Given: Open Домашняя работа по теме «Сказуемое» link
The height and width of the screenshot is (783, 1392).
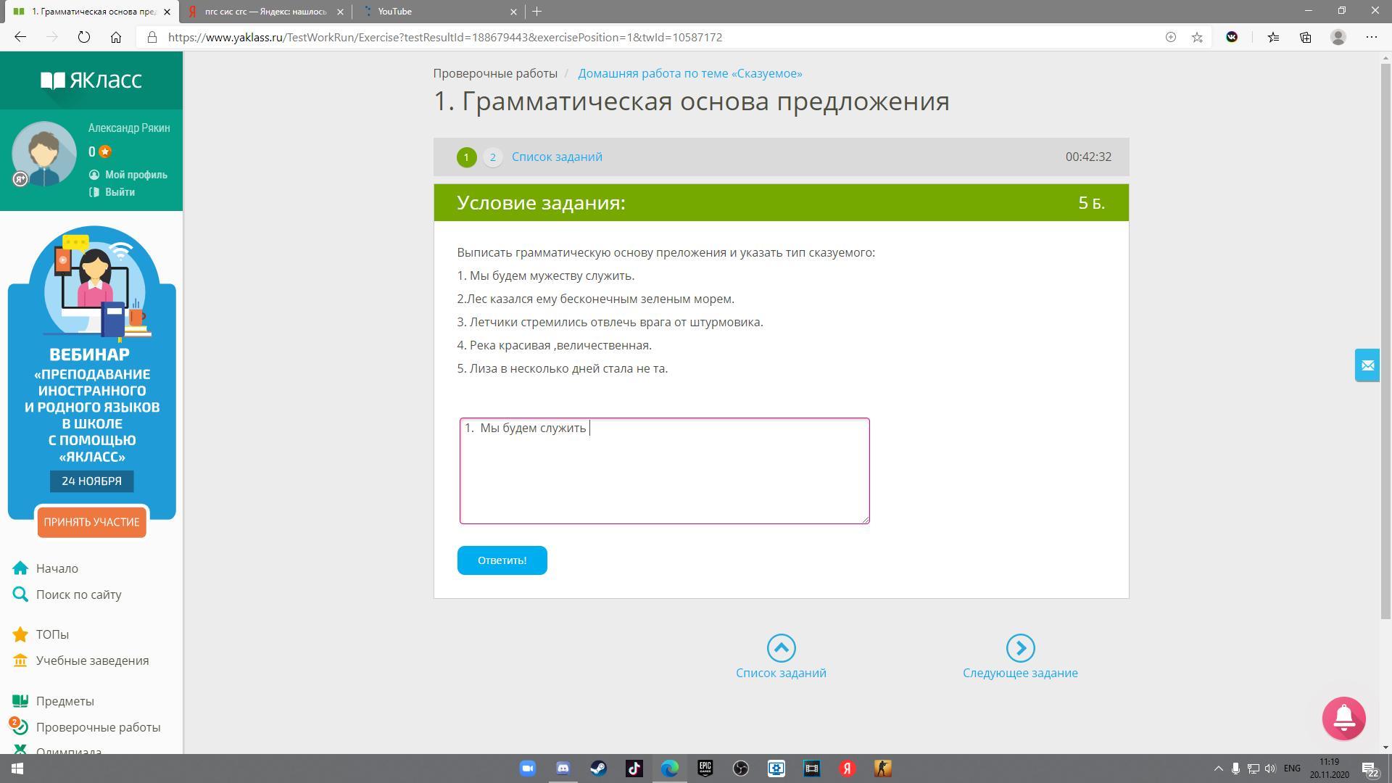Looking at the screenshot, I should [x=689, y=73].
